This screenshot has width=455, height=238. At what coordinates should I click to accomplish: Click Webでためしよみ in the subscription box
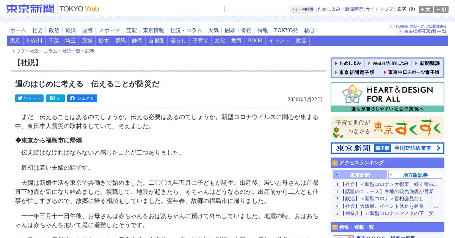388,63
